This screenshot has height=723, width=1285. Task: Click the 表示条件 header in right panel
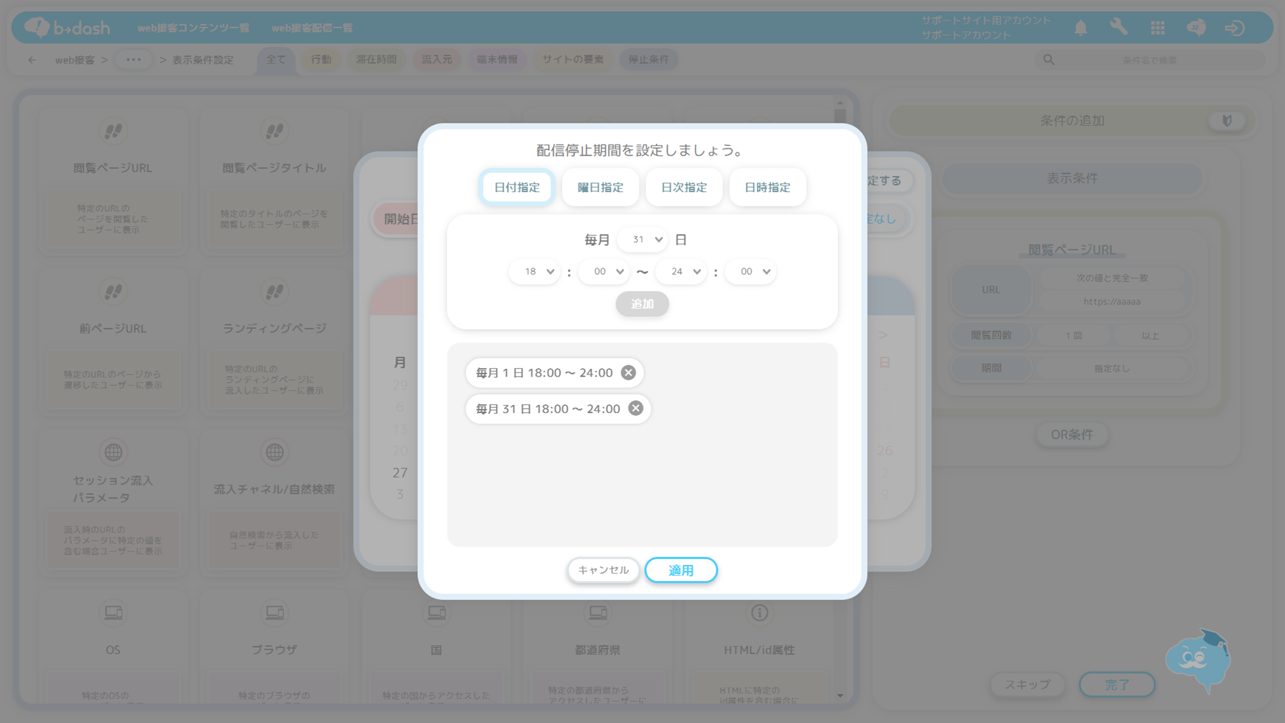pos(1072,179)
